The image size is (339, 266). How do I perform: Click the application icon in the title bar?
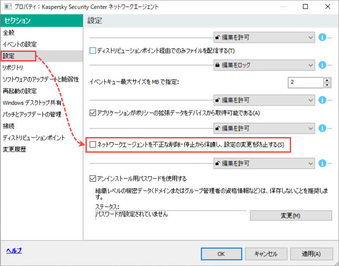8,7
